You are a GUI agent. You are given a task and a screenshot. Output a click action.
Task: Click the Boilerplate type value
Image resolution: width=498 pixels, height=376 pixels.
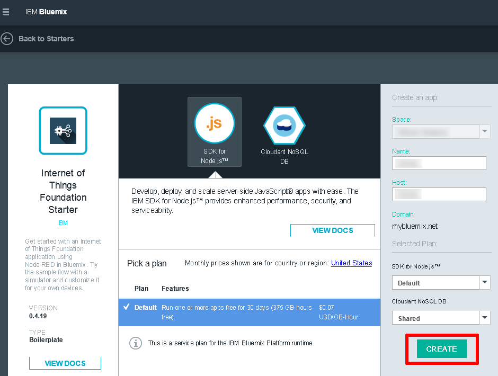[x=46, y=340]
